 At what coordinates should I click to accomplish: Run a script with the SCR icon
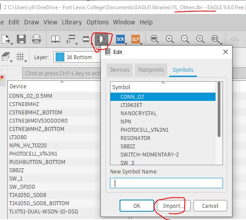click(x=120, y=39)
